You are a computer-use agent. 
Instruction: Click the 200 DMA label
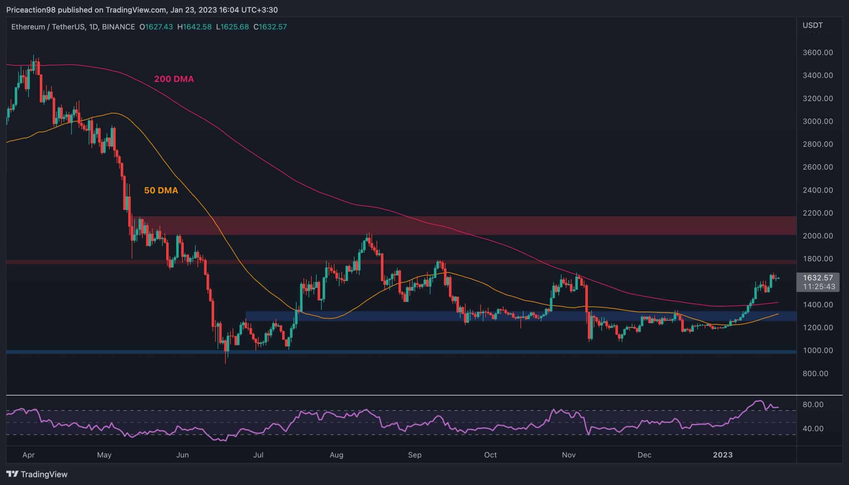pyautogui.click(x=173, y=79)
